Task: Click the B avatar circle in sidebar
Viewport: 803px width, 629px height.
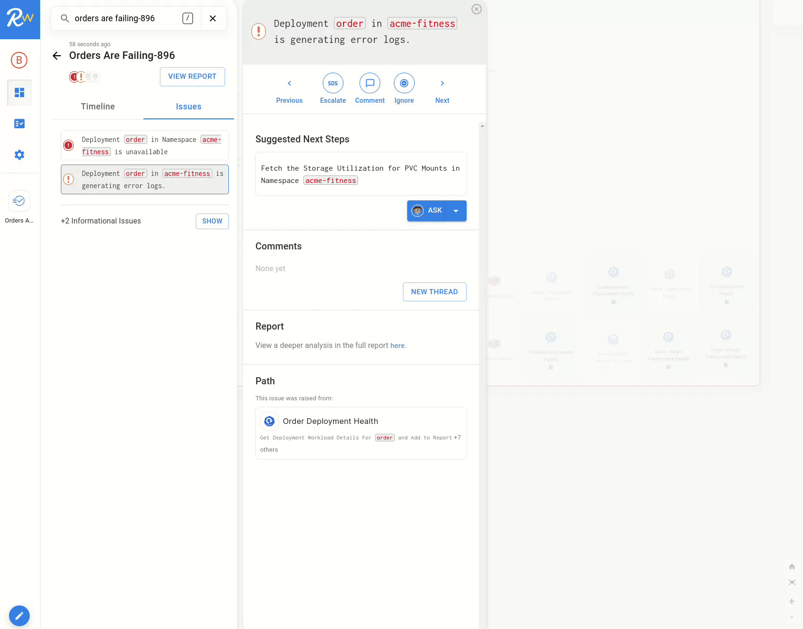Action: 19,60
